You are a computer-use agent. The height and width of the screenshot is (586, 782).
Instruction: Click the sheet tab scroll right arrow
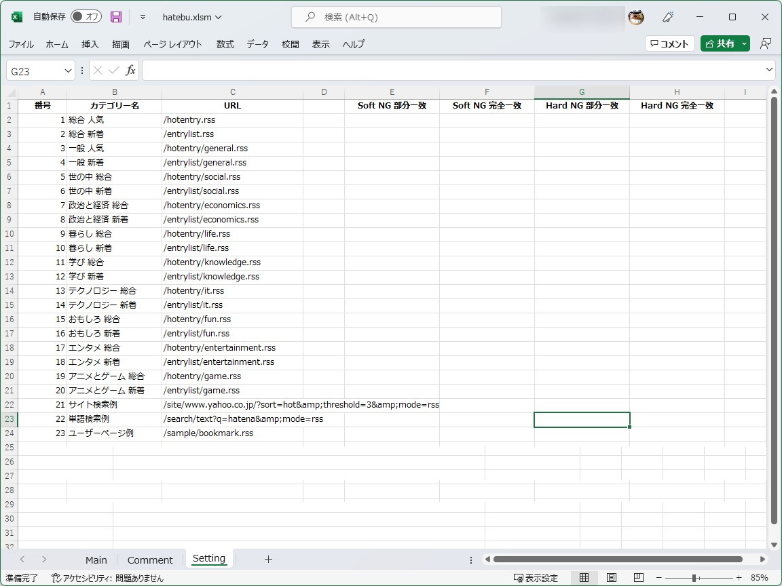point(44,560)
